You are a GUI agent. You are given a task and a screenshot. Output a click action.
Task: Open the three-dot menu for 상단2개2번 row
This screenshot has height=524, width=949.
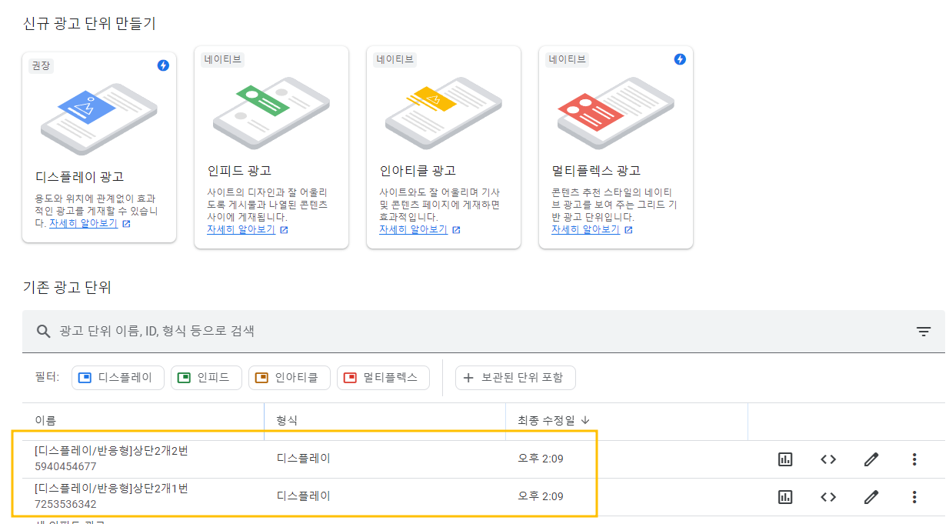coord(914,459)
